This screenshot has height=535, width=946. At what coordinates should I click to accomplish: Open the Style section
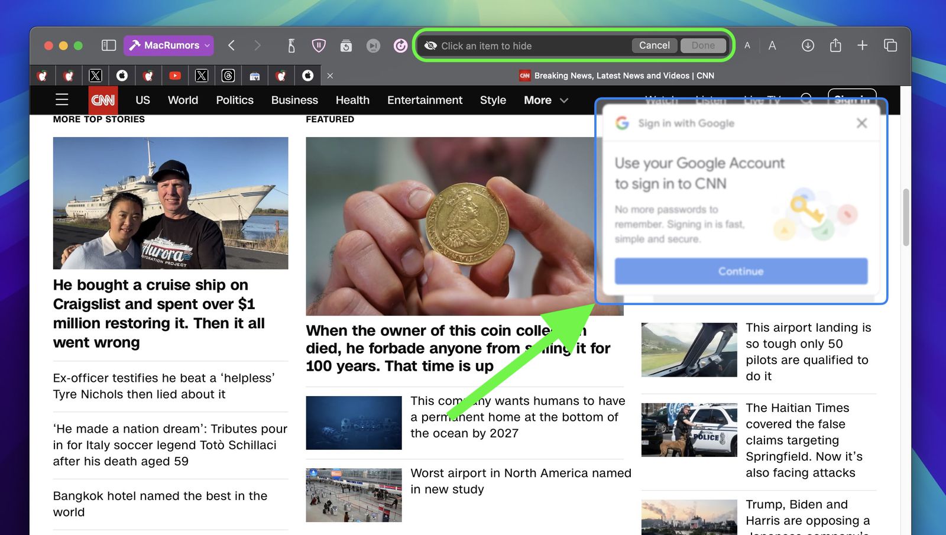pos(493,100)
